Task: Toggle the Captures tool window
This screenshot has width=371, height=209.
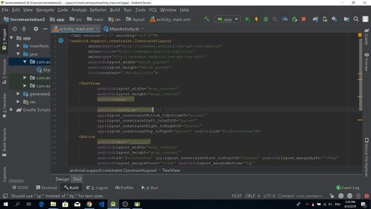Action: (4, 174)
